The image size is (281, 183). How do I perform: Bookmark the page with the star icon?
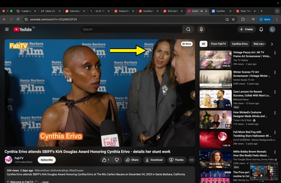(233, 19)
